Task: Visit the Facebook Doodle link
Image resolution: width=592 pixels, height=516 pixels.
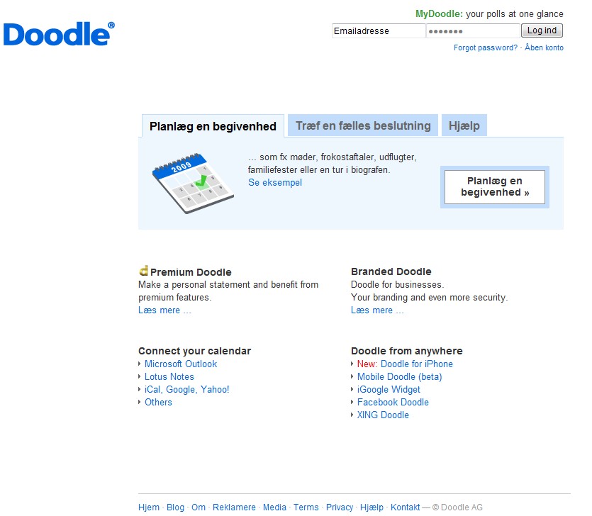Action: [x=393, y=403]
